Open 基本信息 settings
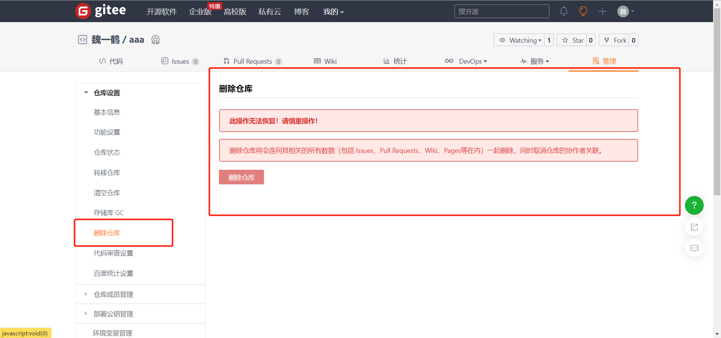 (107, 112)
